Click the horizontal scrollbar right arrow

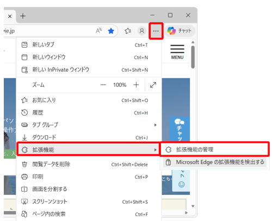(187, 213)
